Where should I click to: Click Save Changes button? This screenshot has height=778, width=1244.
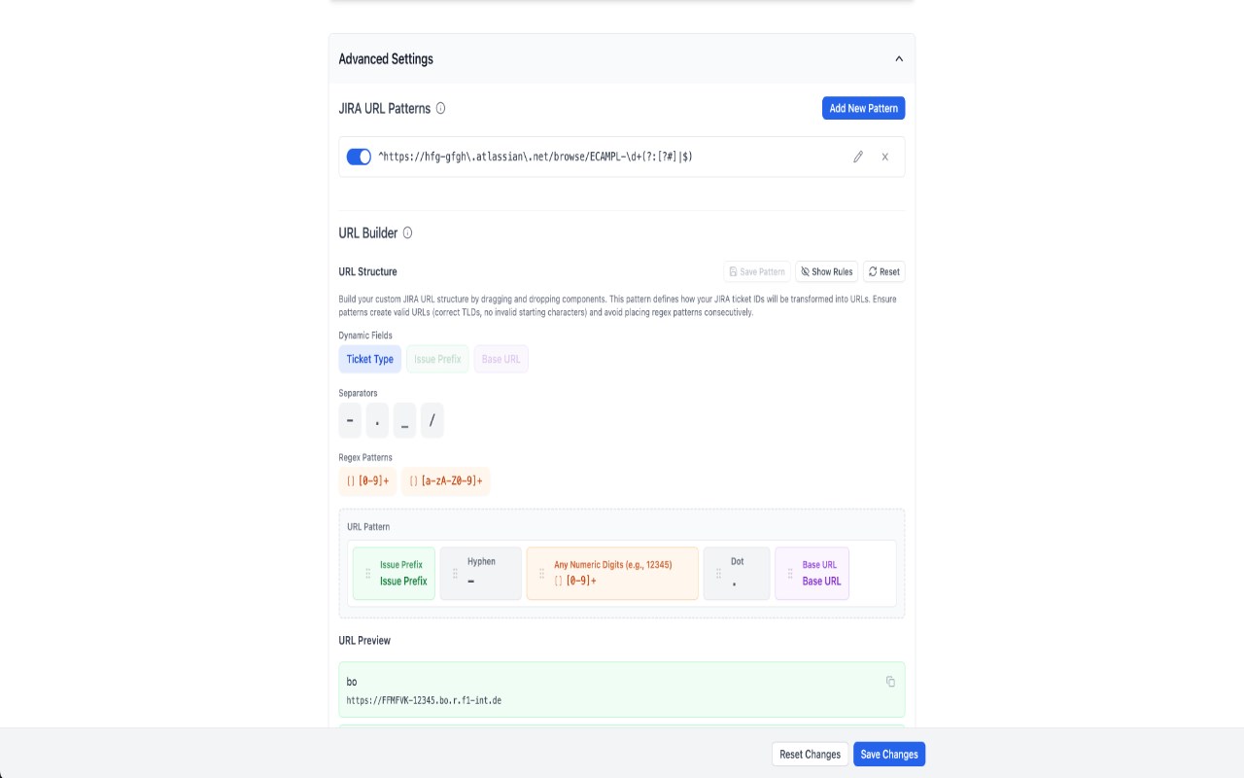[888, 754]
